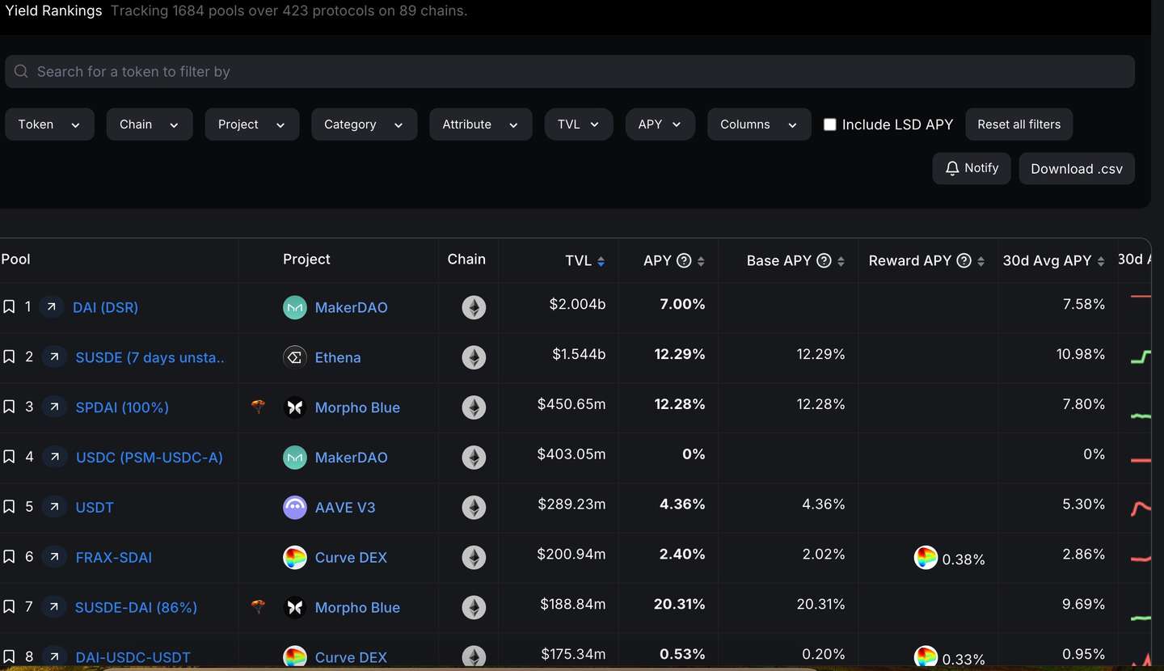Open the Chain filter dropdown
Screen dimensions: 1164x671
tap(150, 124)
